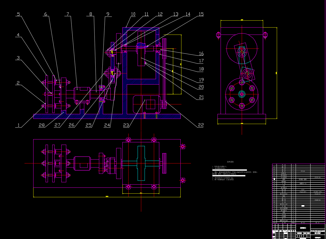Click balloon number 15 at top
The image size is (326, 239).
tap(201, 14)
